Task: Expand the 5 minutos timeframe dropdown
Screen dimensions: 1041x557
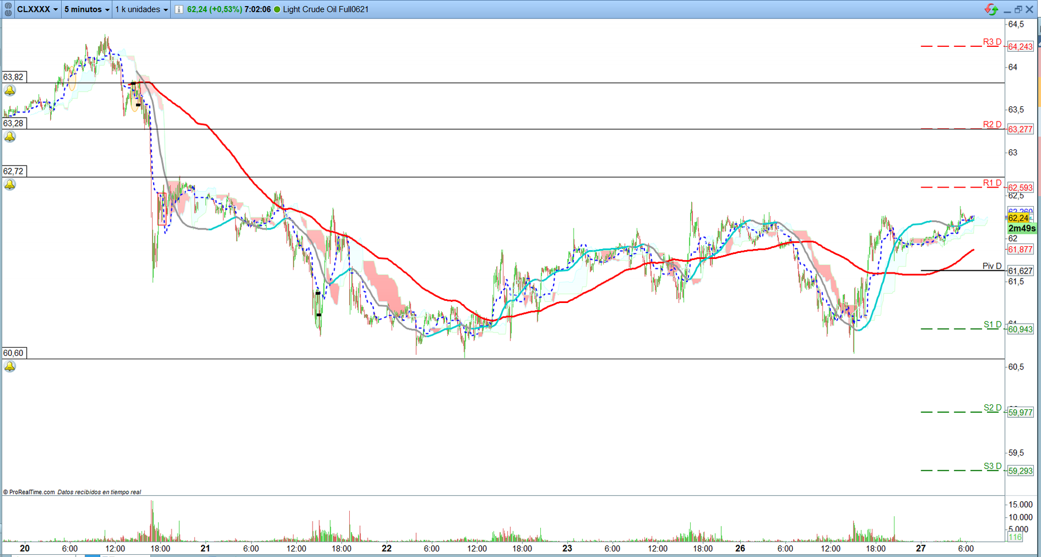Action: tap(87, 9)
